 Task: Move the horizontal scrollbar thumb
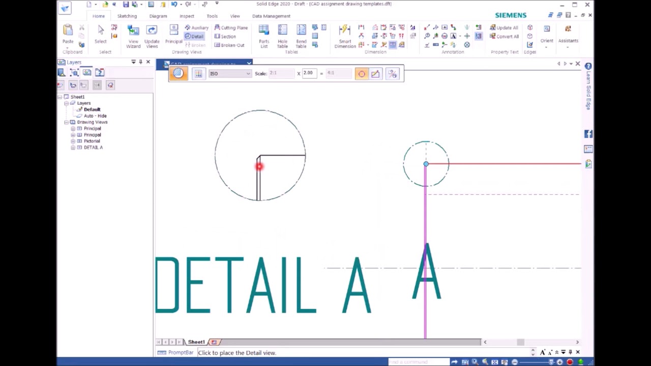click(520, 342)
